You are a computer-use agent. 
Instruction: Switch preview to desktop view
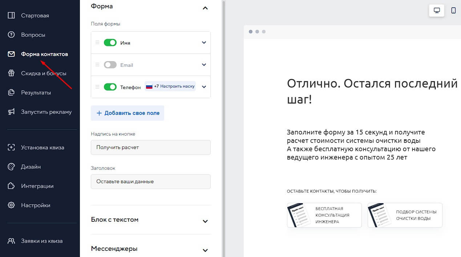[x=436, y=11]
